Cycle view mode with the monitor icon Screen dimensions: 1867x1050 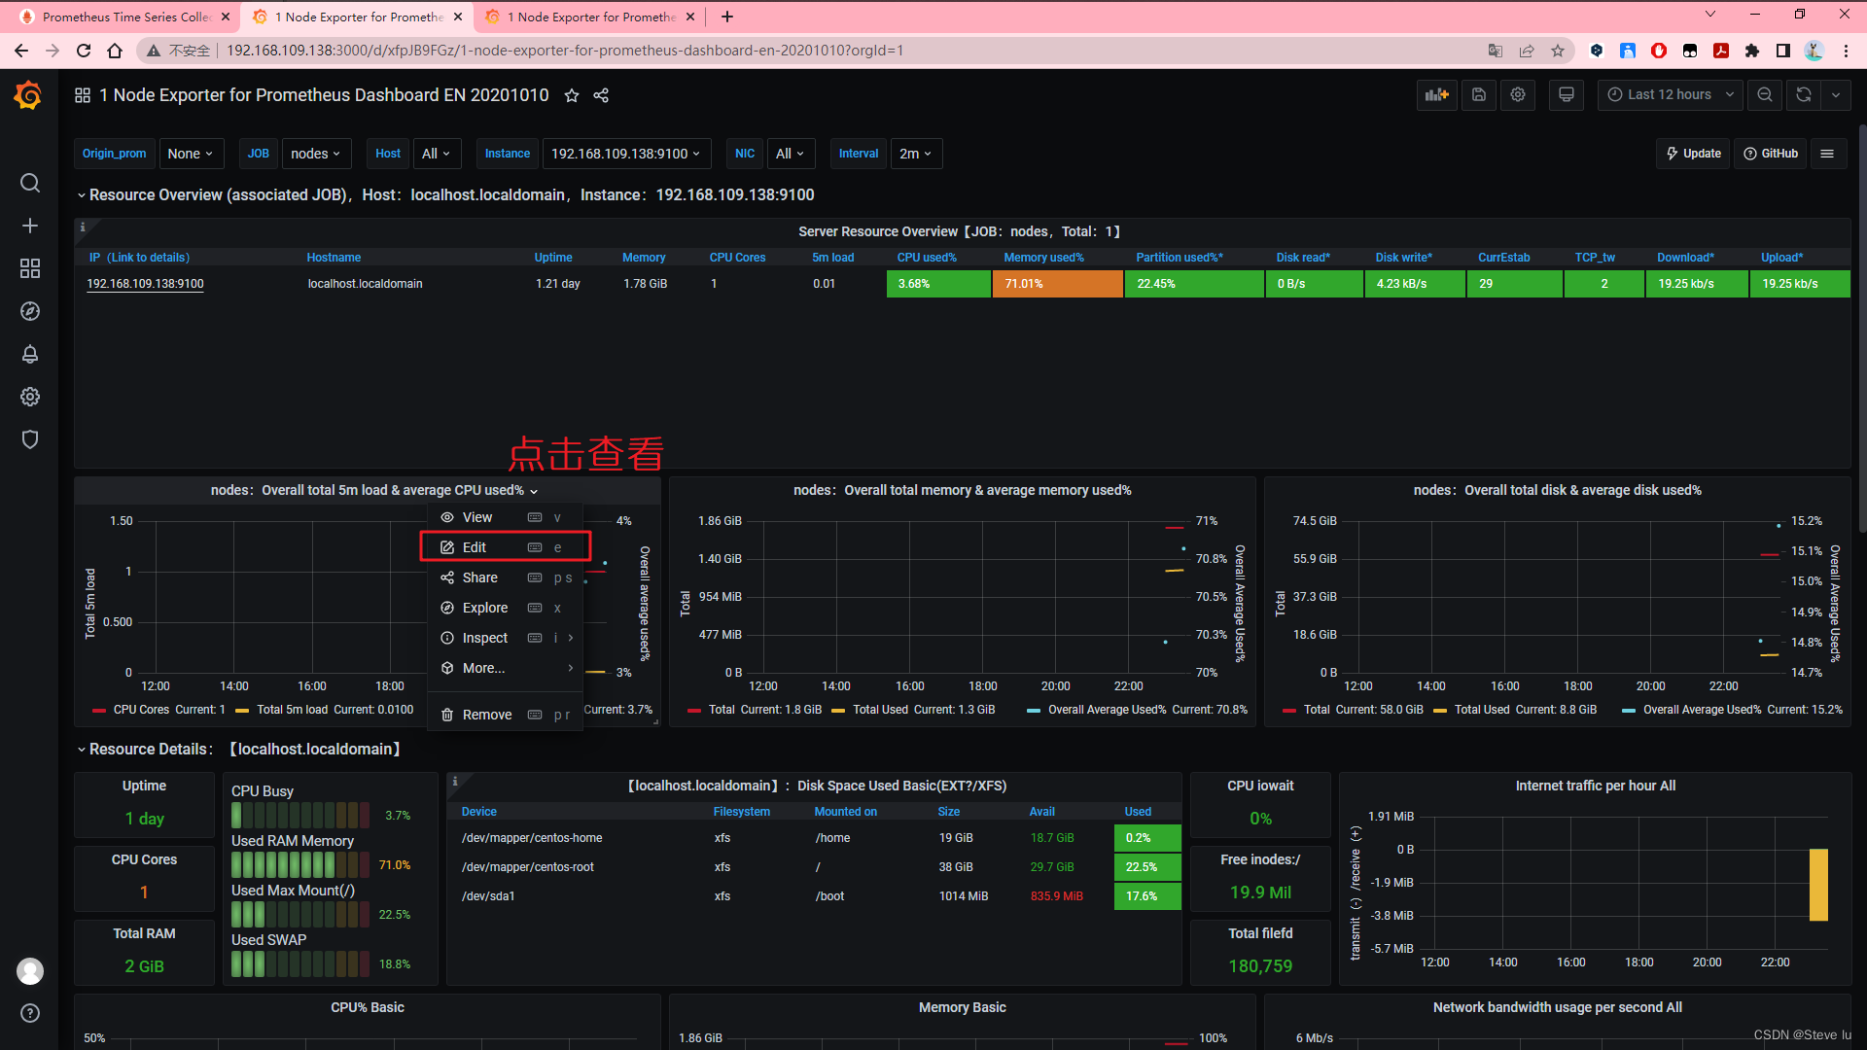1567,94
